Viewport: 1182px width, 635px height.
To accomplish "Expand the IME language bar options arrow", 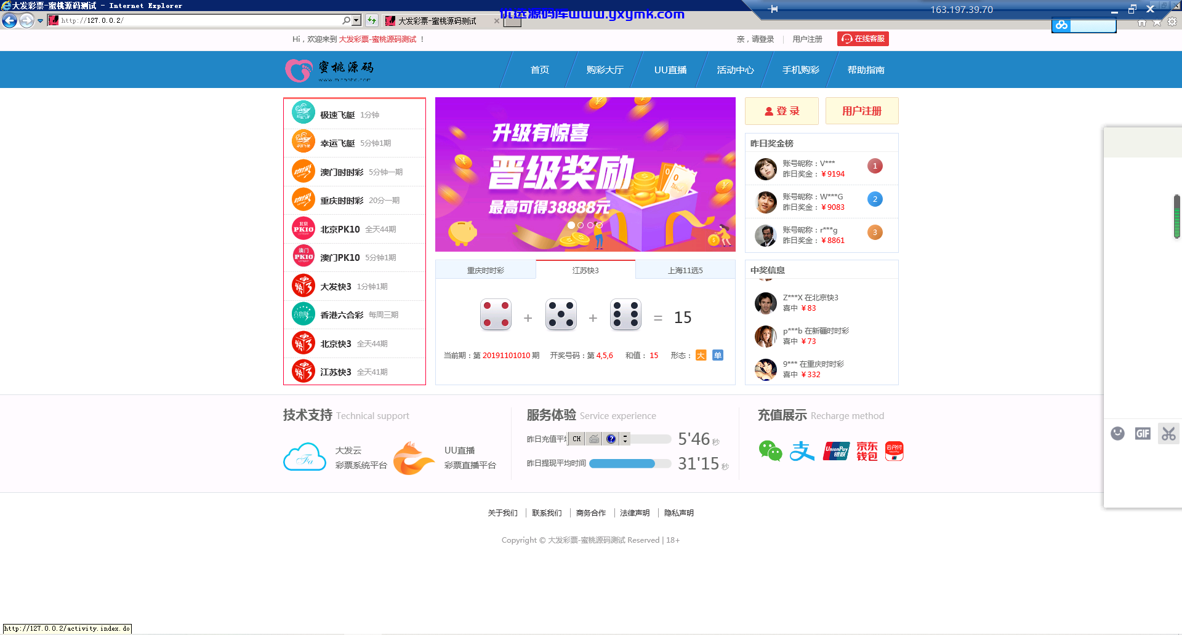I will 625,439.
